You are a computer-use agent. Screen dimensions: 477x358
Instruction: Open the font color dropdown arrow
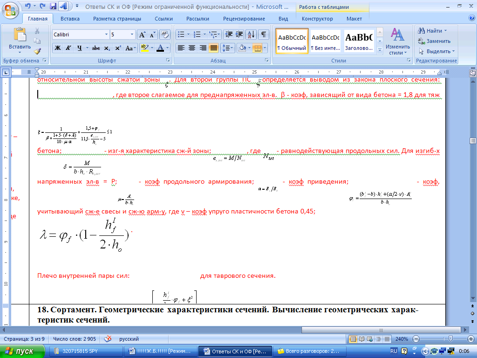167,48
